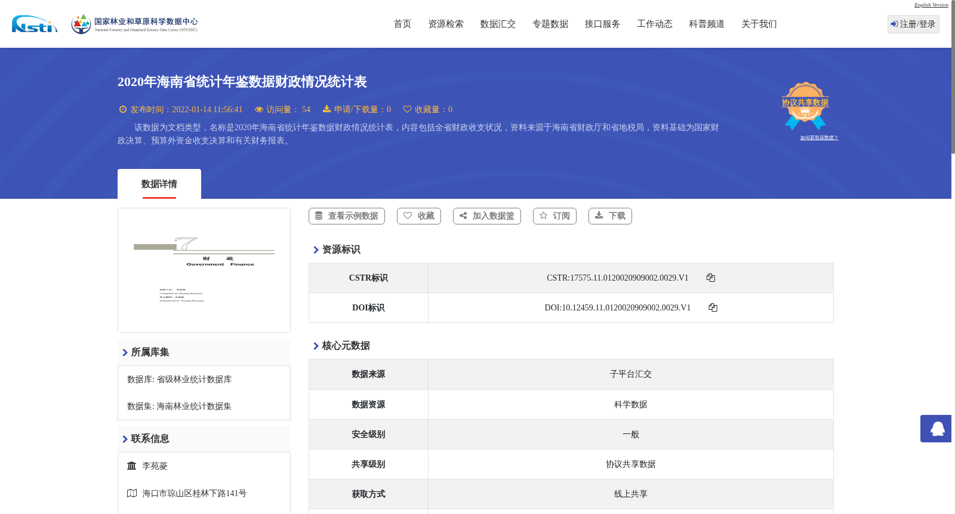The height and width of the screenshot is (514, 955).
Task: Open 首页 in the navigation menu
Action: point(402,24)
